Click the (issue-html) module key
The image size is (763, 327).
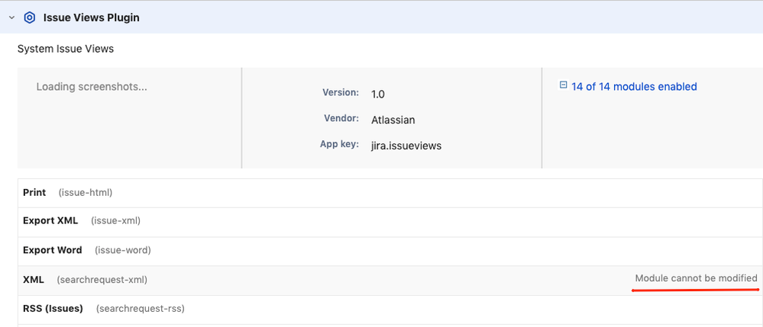(86, 193)
